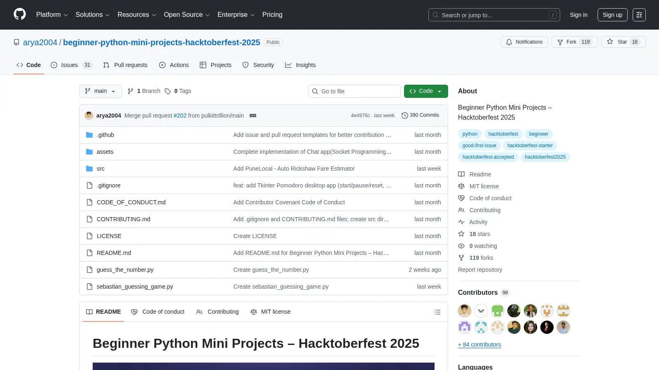Screen dimensions: 659x370
Task: Click the 390 Commits link
Action: (420, 116)
